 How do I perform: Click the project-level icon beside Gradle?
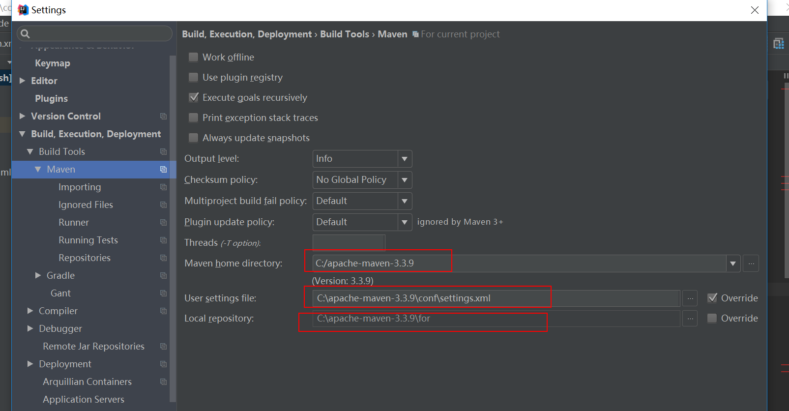pos(163,276)
